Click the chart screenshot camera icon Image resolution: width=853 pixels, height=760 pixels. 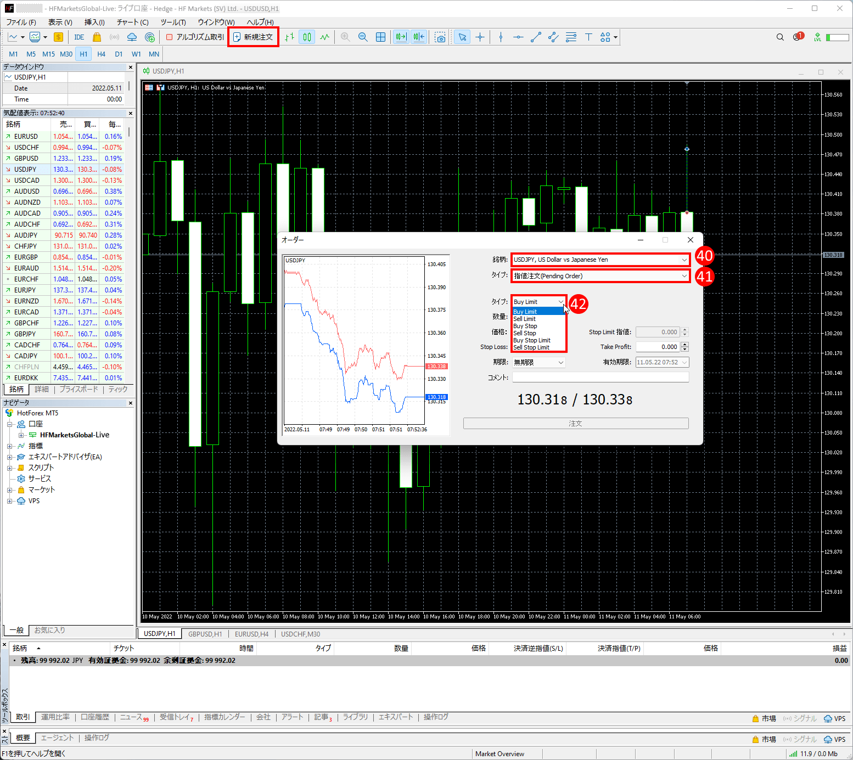click(440, 37)
